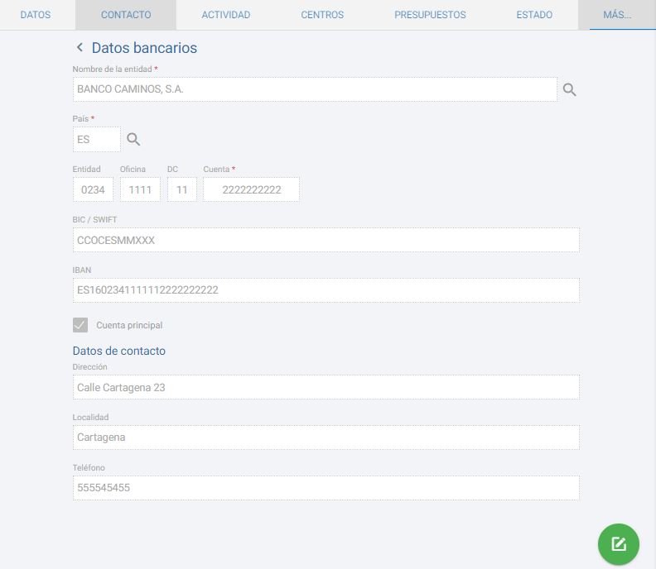This screenshot has height=569, width=656.
Task: Click the Nombre de la entidad field
Action: tap(315, 89)
